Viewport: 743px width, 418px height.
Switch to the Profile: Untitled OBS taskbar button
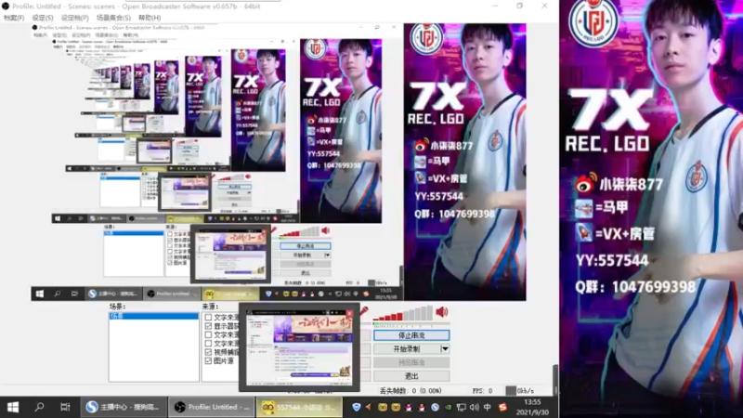tap(212, 407)
